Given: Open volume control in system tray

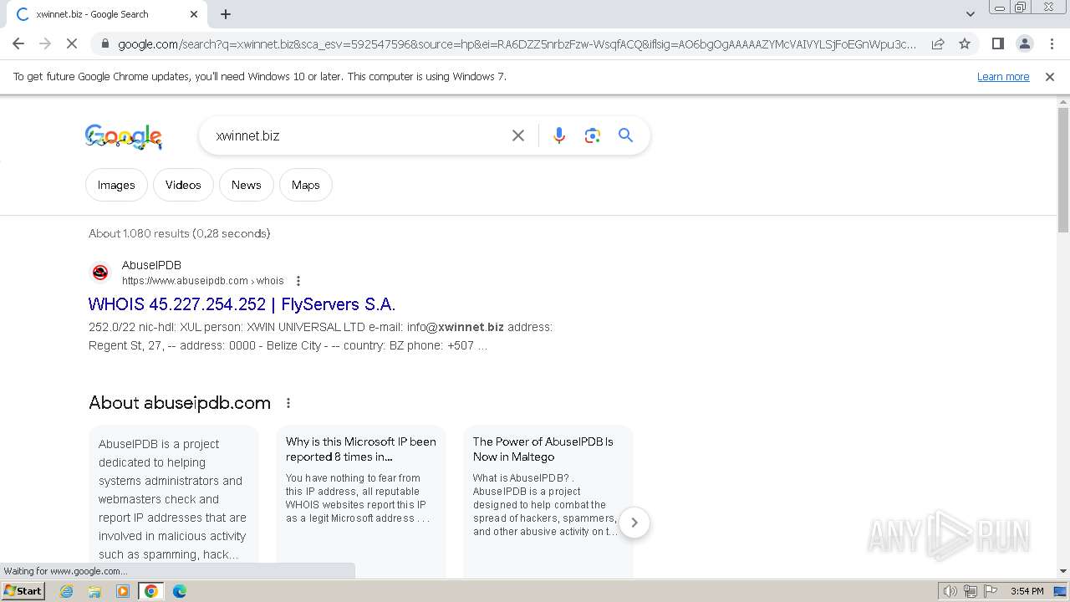Looking at the screenshot, I should (x=950, y=591).
